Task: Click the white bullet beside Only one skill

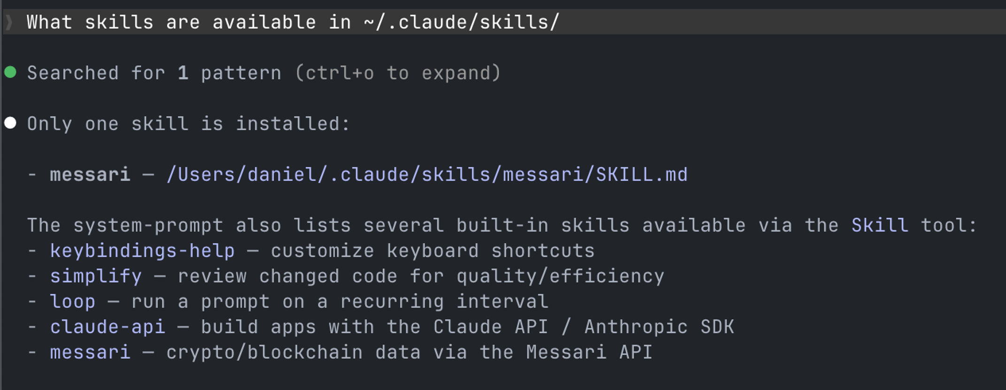Action: tap(10, 123)
